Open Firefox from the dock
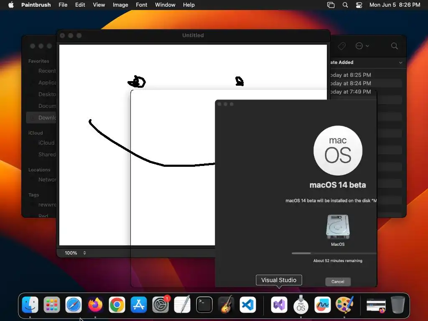428x321 pixels. (95, 305)
